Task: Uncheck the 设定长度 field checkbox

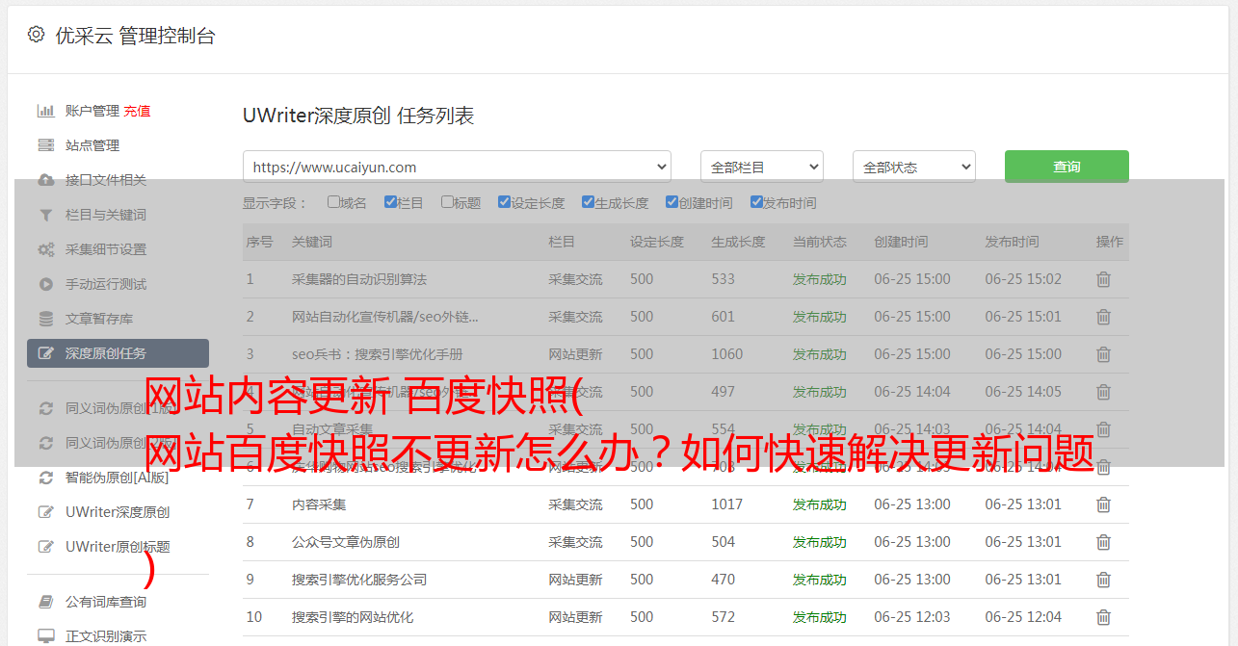Action: click(x=504, y=202)
